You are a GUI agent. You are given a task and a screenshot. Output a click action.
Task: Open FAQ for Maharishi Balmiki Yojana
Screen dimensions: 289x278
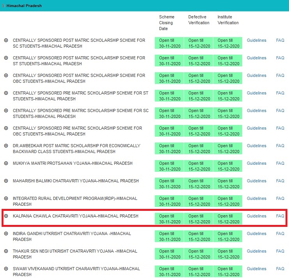click(x=280, y=181)
